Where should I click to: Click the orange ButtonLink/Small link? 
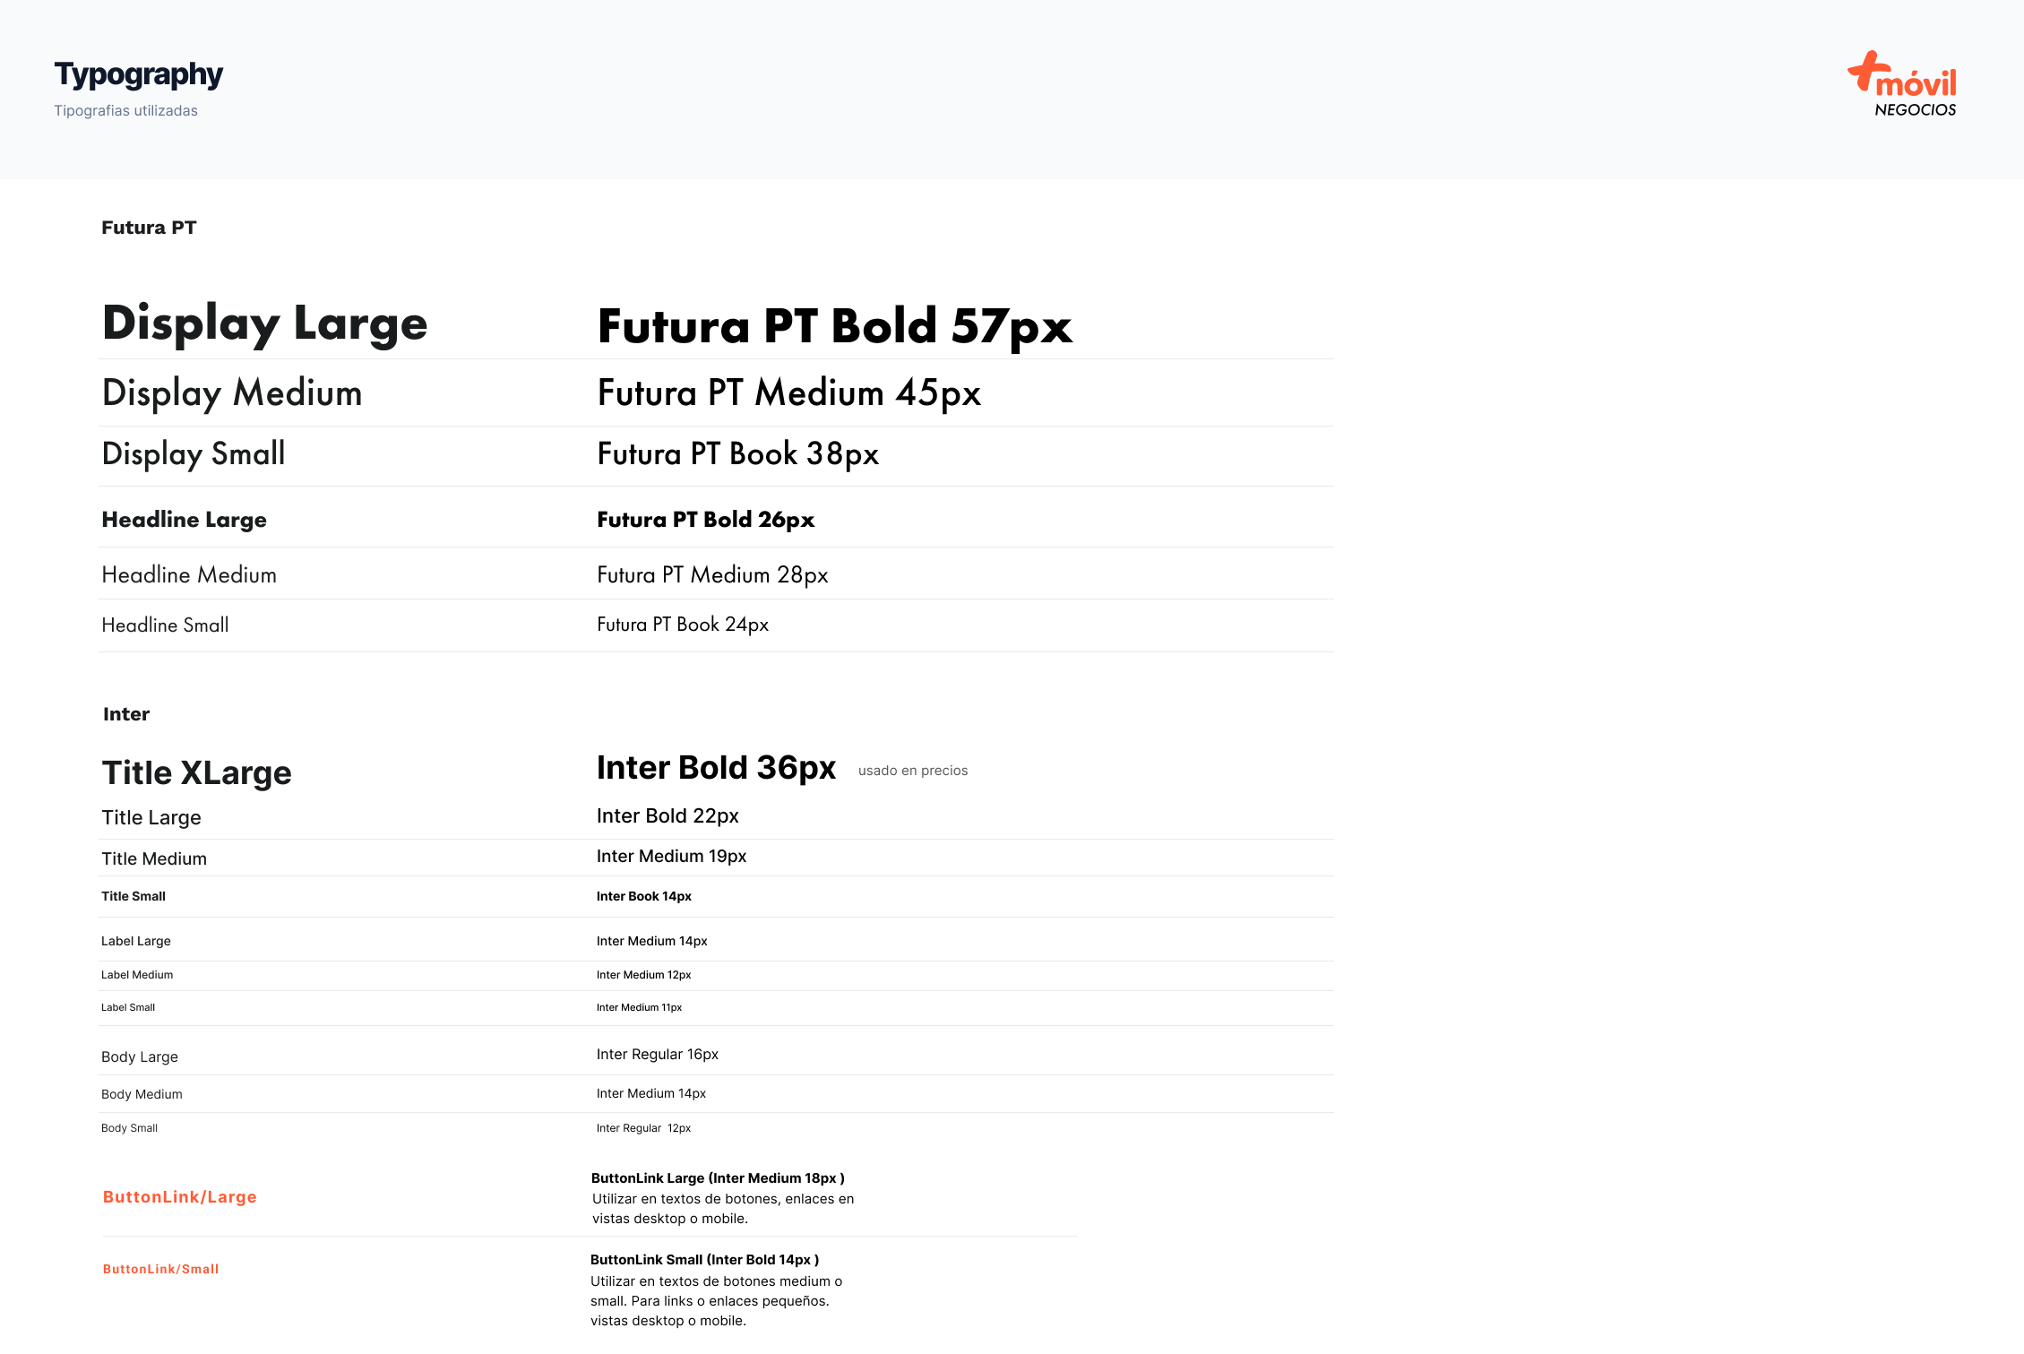tap(160, 1269)
